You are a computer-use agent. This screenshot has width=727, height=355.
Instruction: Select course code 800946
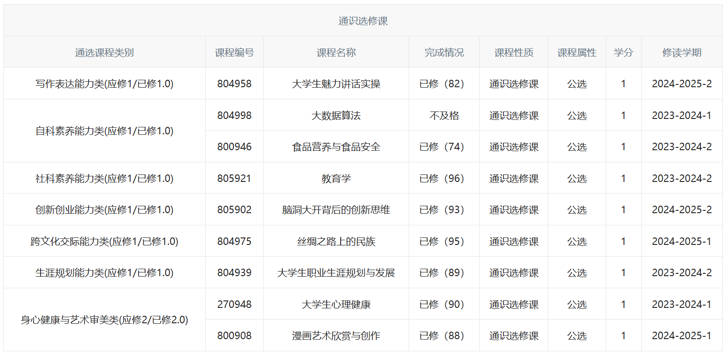234,147
